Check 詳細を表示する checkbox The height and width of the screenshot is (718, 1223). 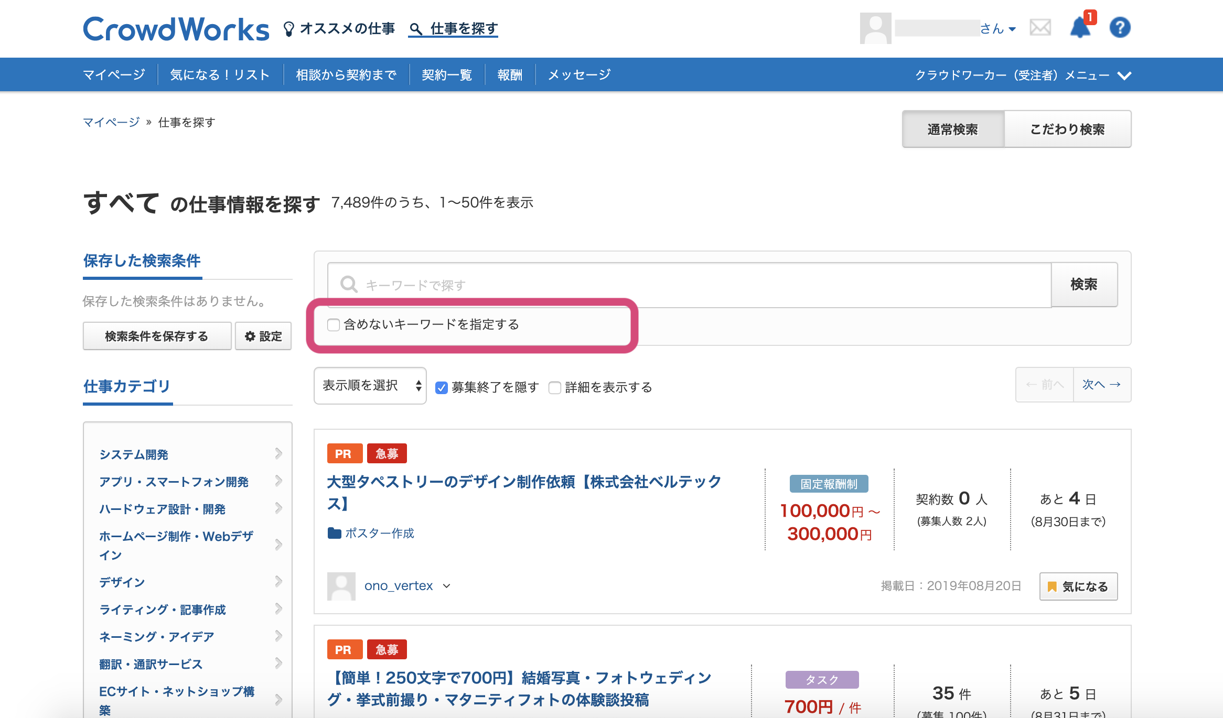[x=555, y=388]
